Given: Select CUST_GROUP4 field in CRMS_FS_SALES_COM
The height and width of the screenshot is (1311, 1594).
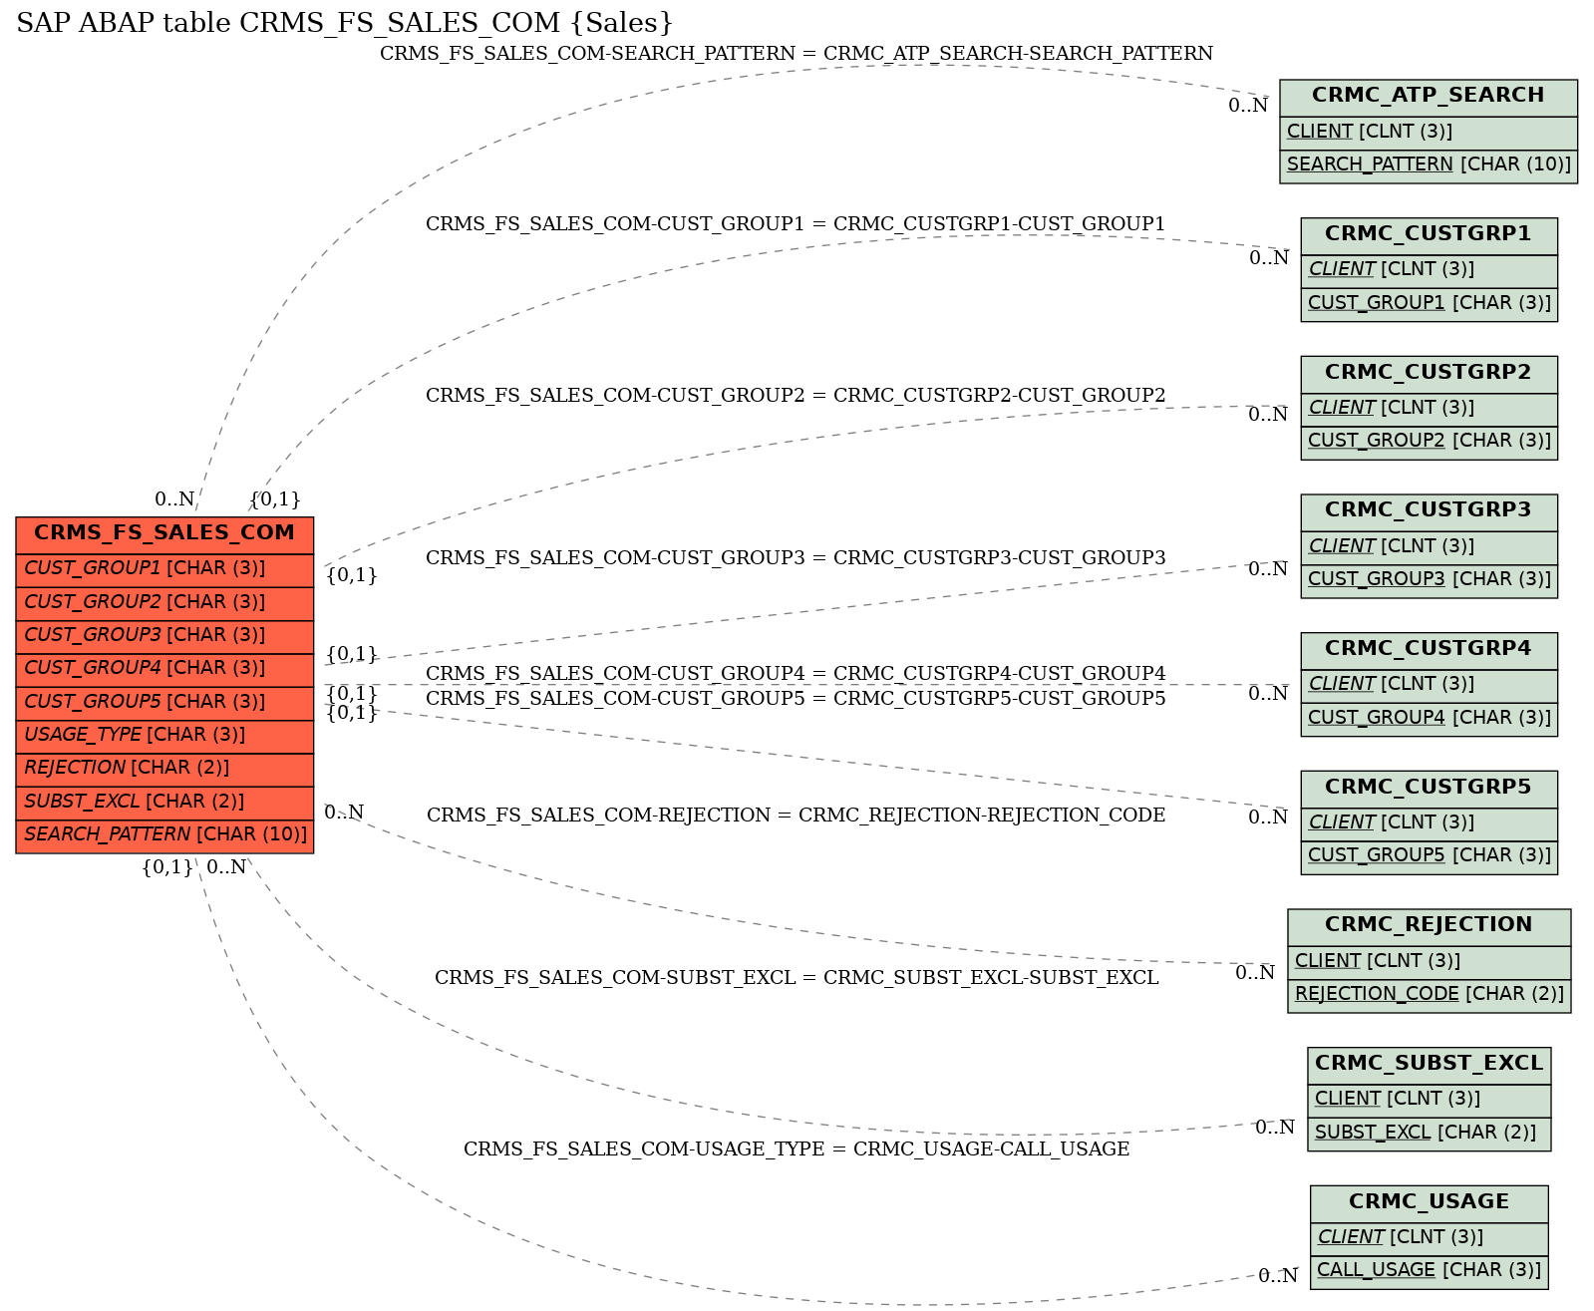Looking at the screenshot, I should (164, 669).
